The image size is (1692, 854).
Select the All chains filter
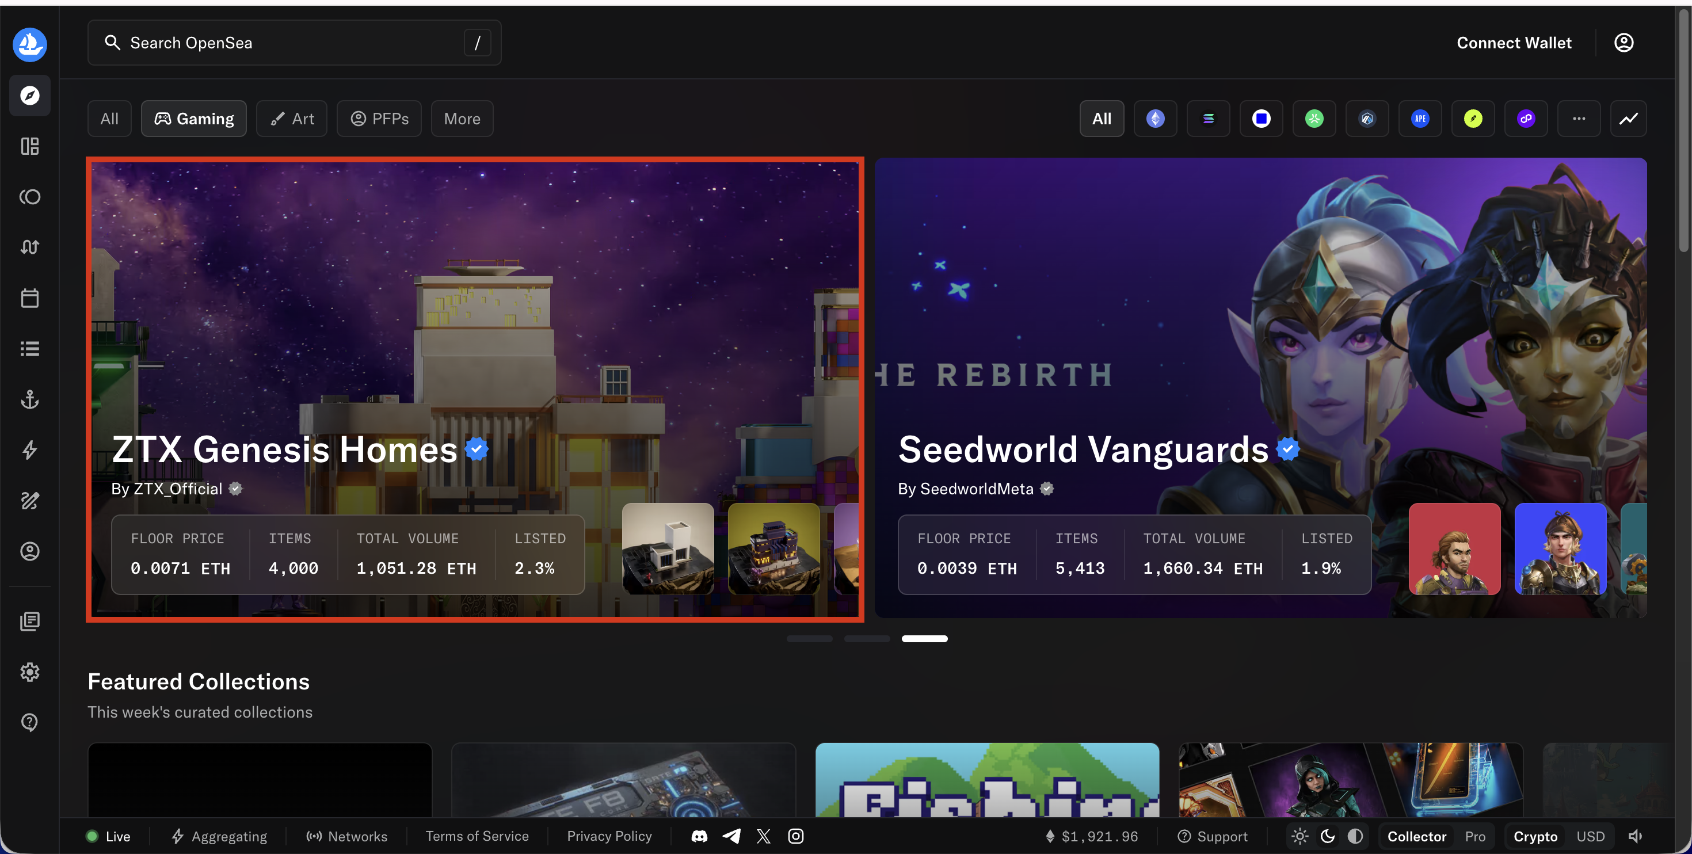[1102, 118]
